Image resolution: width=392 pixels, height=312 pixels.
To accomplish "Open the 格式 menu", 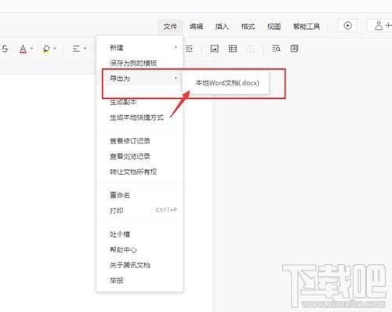I will coord(248,27).
